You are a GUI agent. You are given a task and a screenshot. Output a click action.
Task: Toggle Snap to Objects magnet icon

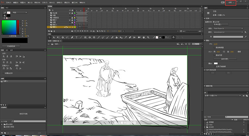[173, 37]
